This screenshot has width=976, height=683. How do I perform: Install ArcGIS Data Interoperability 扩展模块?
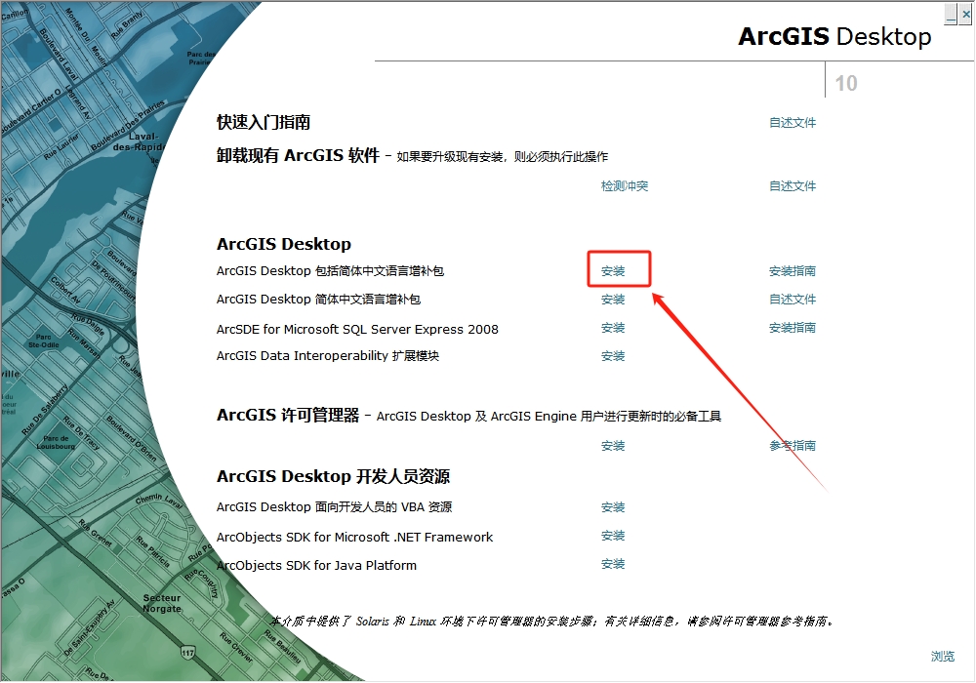[x=613, y=356]
